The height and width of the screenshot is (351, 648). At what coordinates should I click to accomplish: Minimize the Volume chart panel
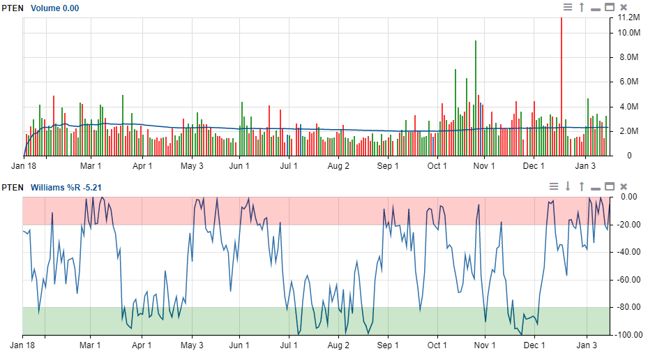pyautogui.click(x=595, y=8)
